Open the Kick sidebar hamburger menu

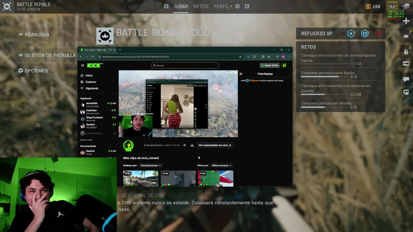click(x=83, y=65)
